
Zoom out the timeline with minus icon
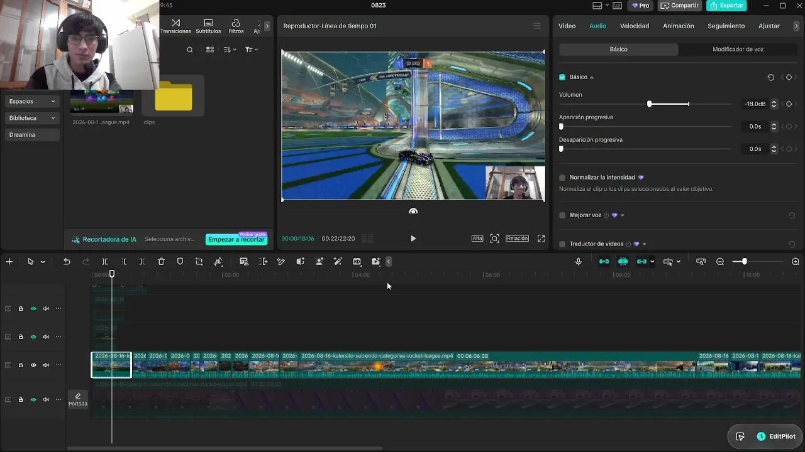(x=720, y=262)
